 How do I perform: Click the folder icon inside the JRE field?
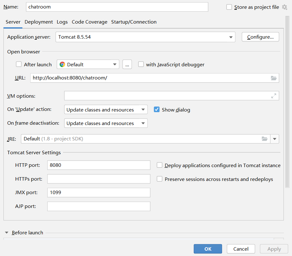pos(265,139)
